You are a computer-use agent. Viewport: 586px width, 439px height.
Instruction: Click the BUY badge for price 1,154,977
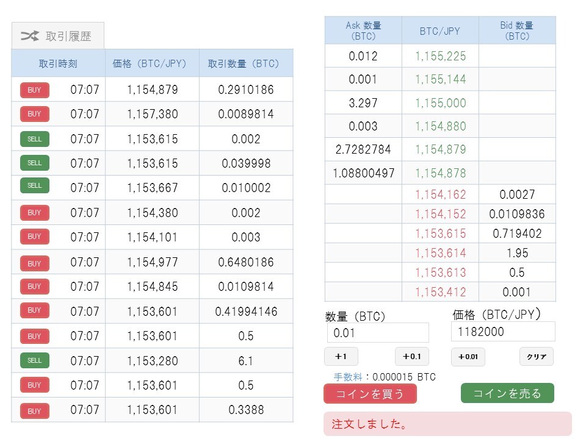coord(35,263)
